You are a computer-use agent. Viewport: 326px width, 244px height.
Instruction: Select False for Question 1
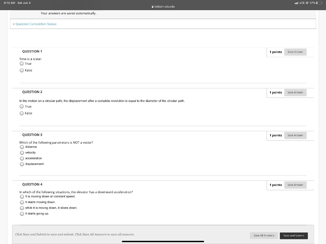[x=22, y=70]
